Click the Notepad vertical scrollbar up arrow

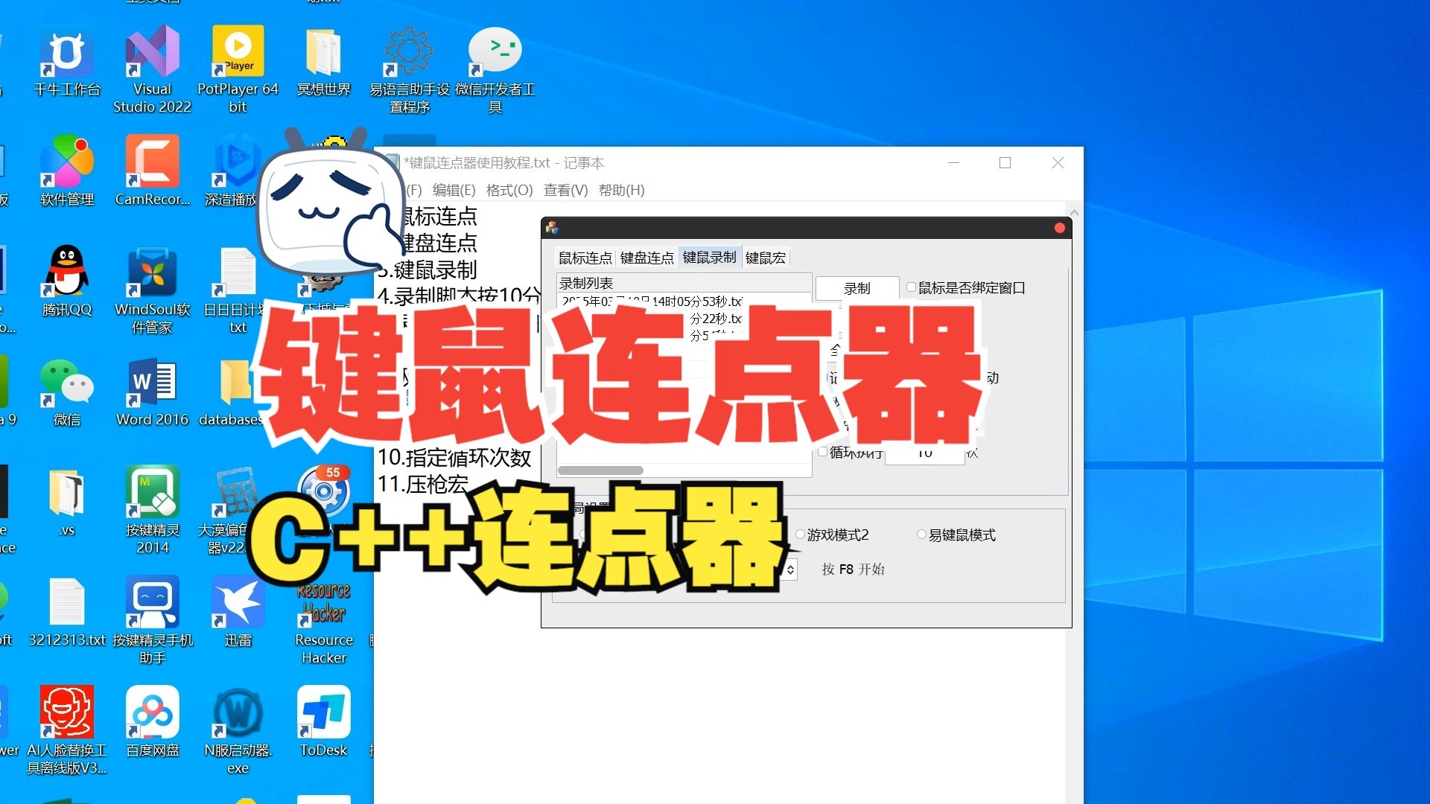[x=1074, y=212]
